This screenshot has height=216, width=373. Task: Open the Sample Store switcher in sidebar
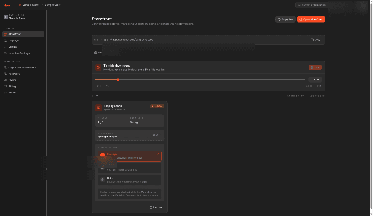pyautogui.click(x=23, y=17)
